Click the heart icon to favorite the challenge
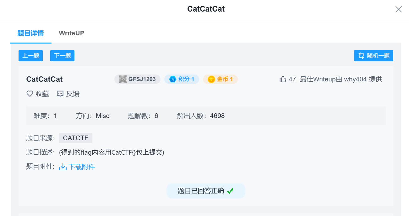Viewport: 409px width, 216px height. coord(30,94)
